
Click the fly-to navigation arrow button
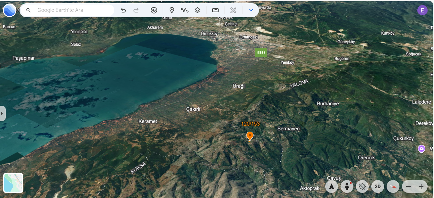click(x=332, y=186)
